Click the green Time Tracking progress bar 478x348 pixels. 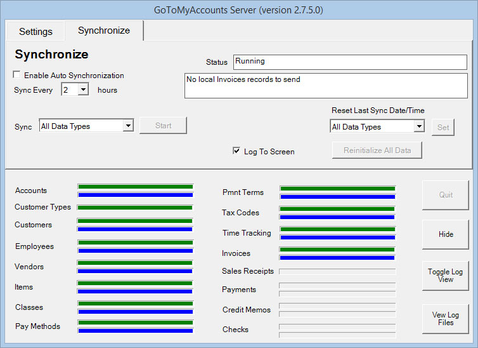pyautogui.click(x=338, y=229)
